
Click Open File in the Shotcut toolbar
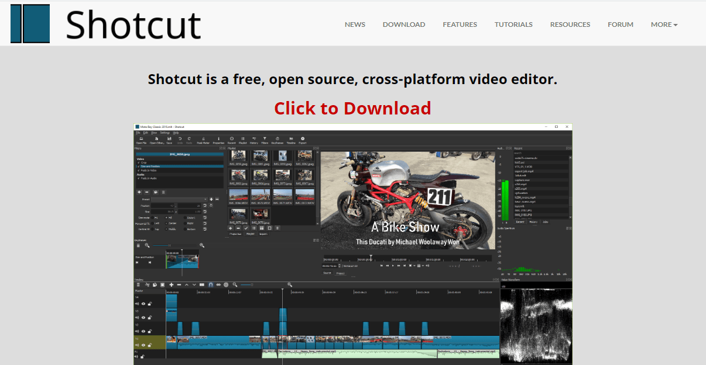pos(141,140)
